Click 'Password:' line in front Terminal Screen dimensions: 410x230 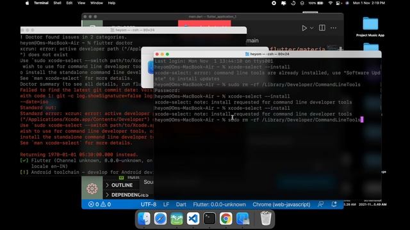[167, 91]
